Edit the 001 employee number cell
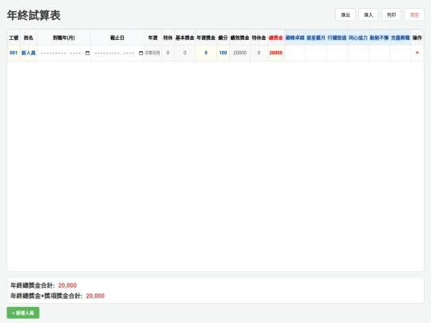Image resolution: width=431 pixels, height=323 pixels. tap(14, 53)
